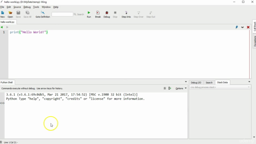The height and width of the screenshot is (144, 256).
Task: Toggle the shell debug bug icon
Action: coord(165,88)
